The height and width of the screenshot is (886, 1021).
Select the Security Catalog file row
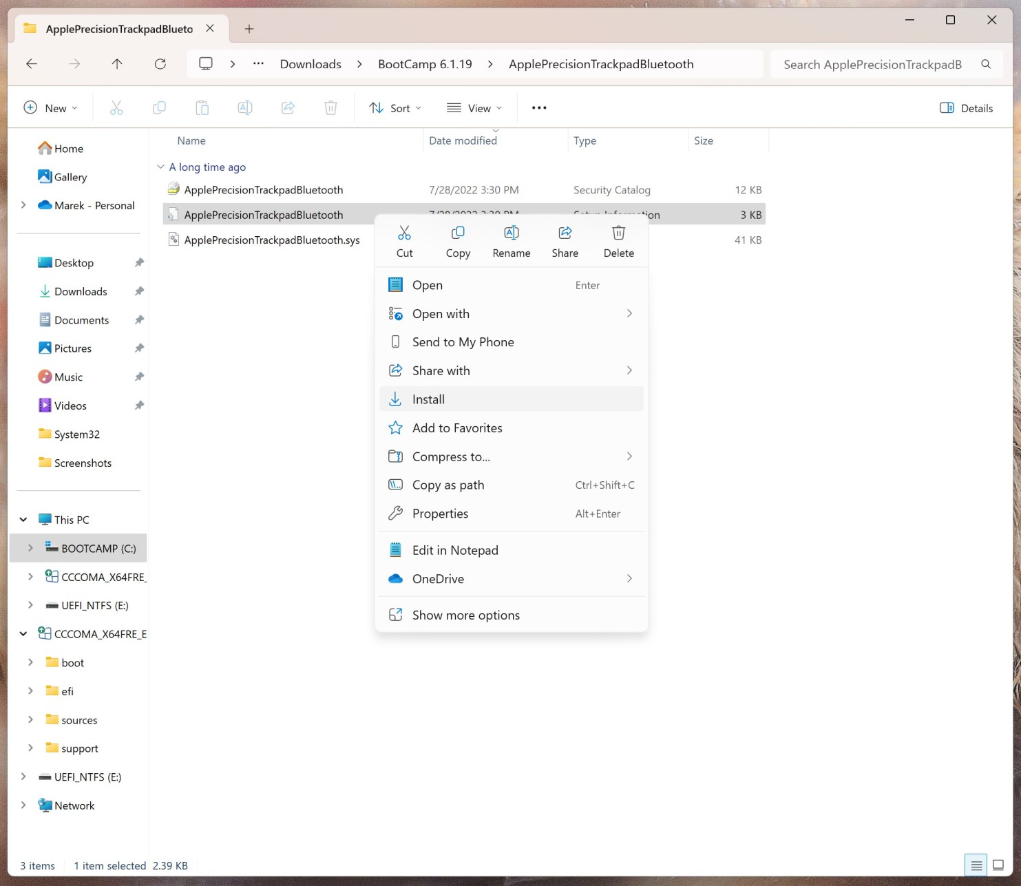[x=464, y=190]
